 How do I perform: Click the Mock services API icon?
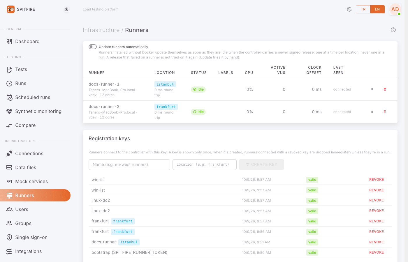pyautogui.click(x=9, y=181)
